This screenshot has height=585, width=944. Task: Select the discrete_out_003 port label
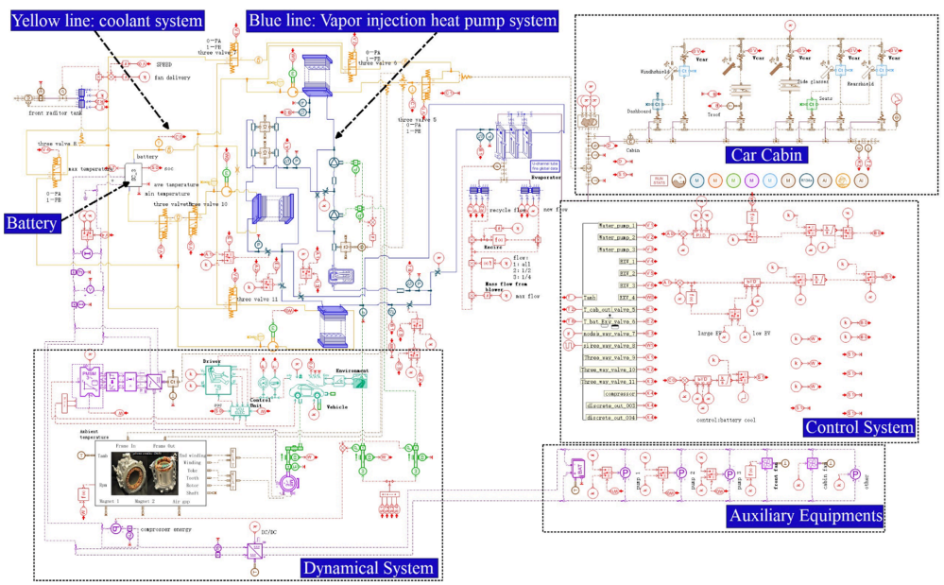(611, 405)
